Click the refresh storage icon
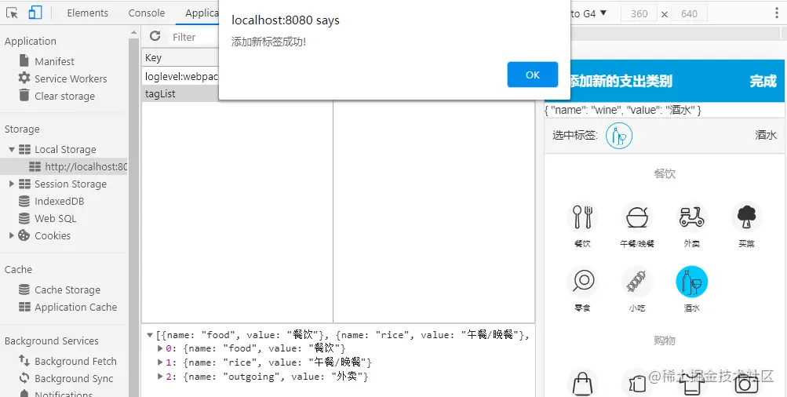 coord(155,36)
